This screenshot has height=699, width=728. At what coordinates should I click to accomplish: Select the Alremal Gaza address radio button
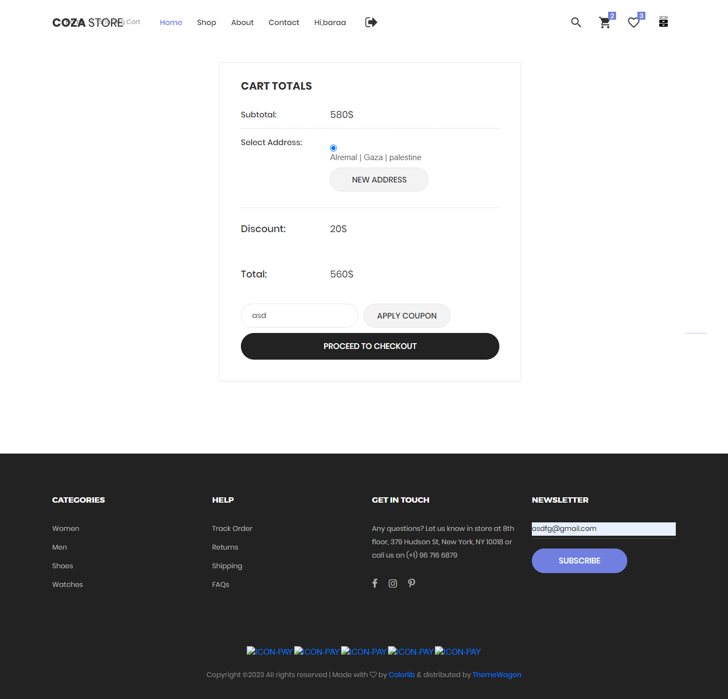tap(334, 148)
